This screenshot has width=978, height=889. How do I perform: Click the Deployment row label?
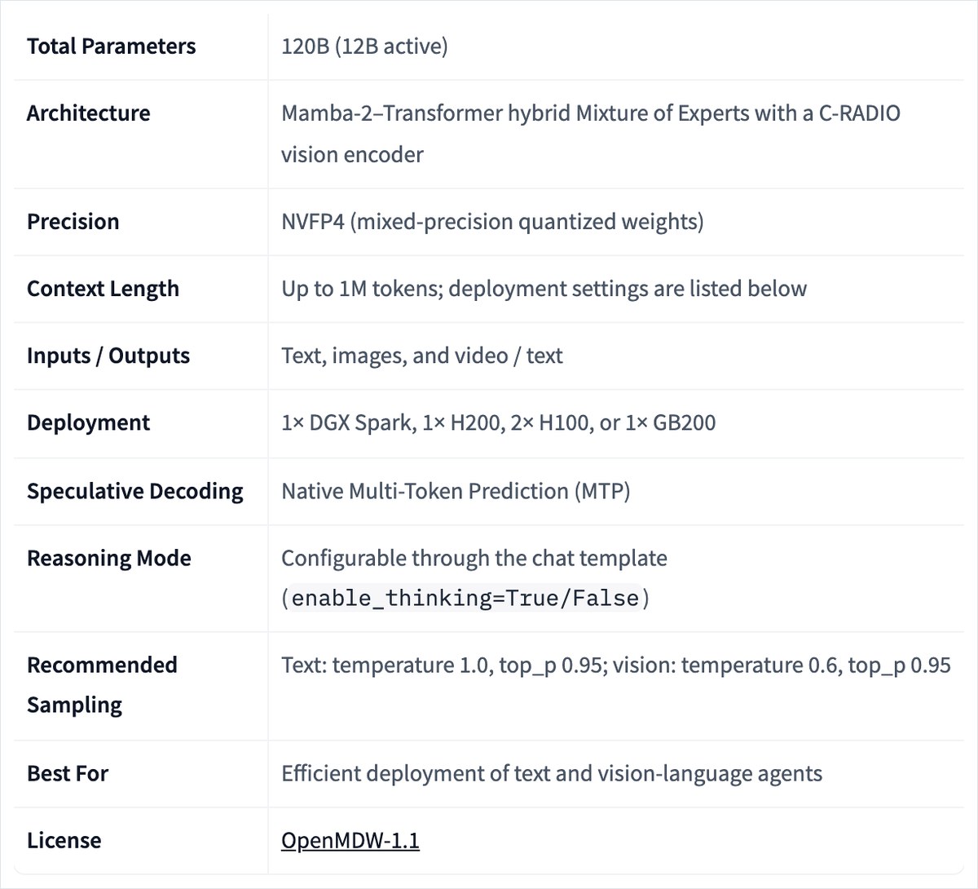click(88, 422)
